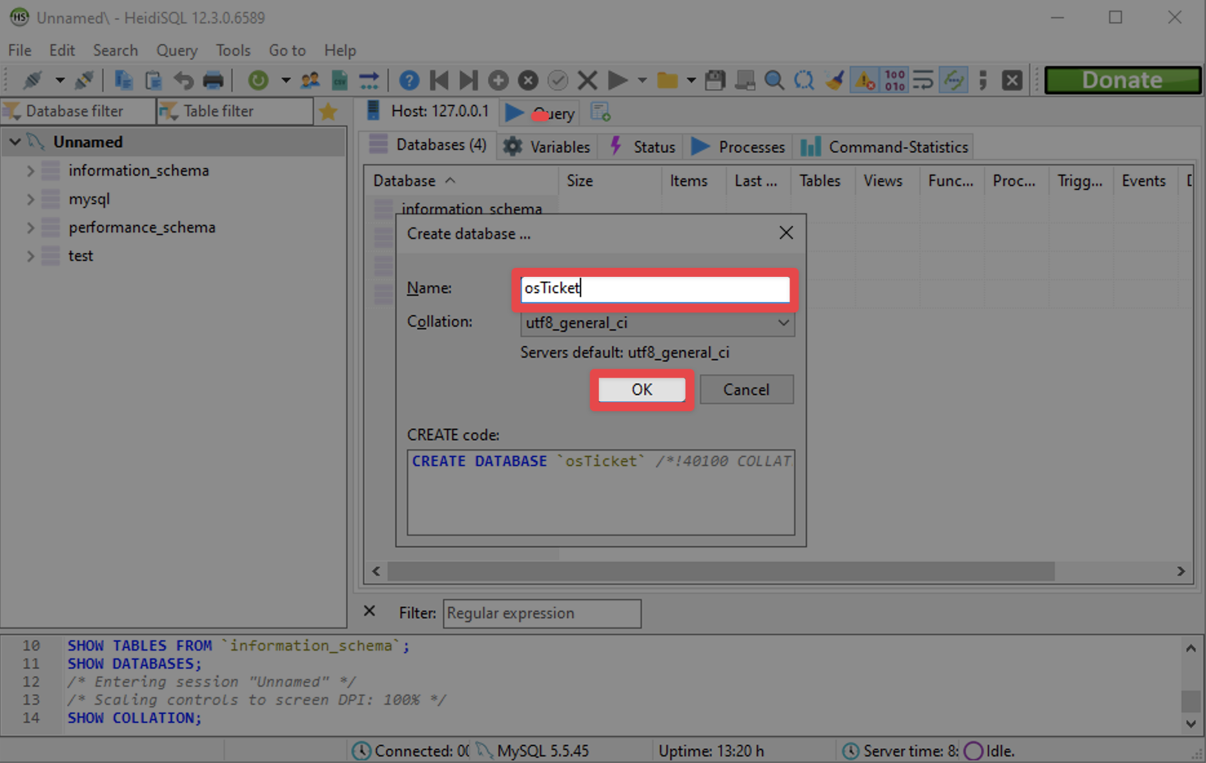Click the Undo arrow icon

[183, 80]
